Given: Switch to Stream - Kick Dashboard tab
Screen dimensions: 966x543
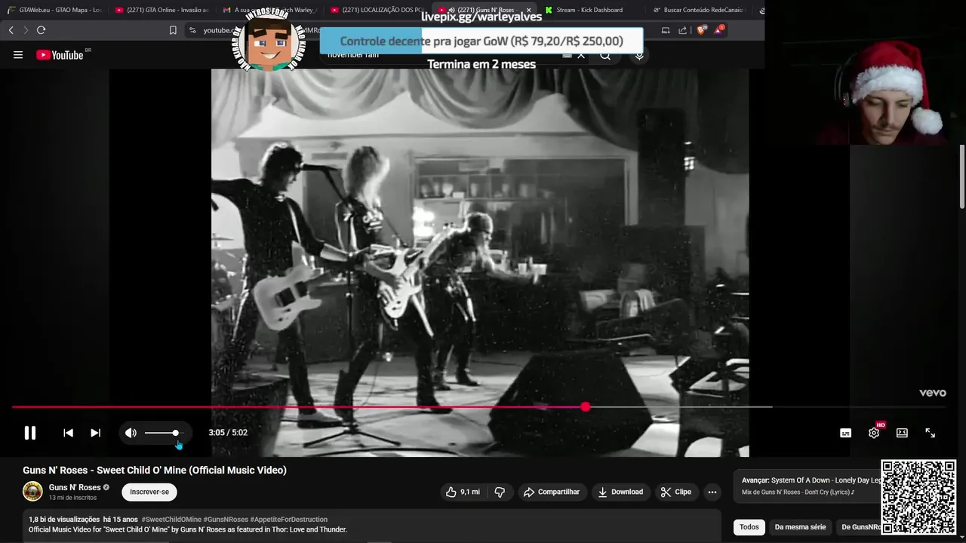Looking at the screenshot, I should click(x=592, y=10).
